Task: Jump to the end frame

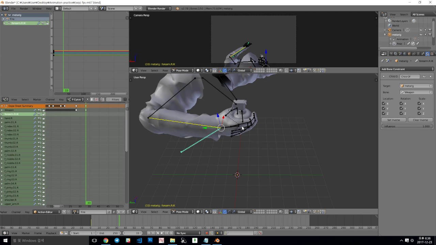Action: (x=171, y=233)
